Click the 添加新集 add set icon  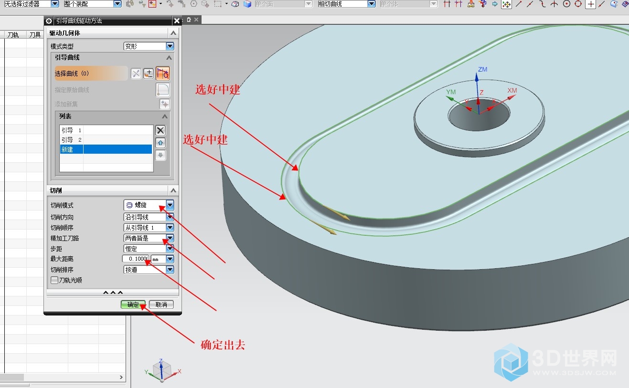point(165,104)
